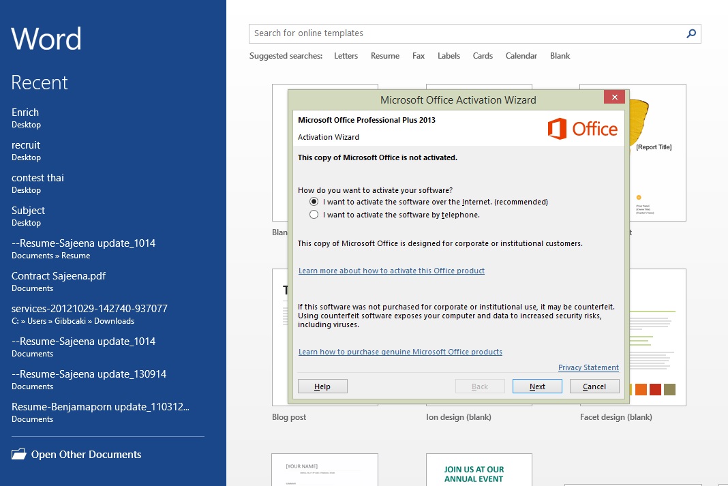Select activate by telephone option
Screen dimensions: 728x486
(x=314, y=215)
